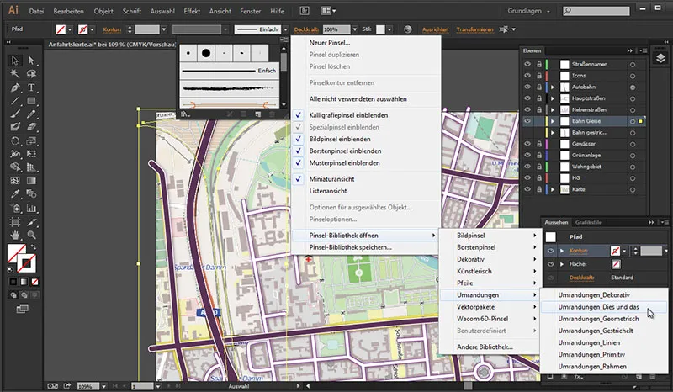The width and height of the screenshot is (673, 392).
Task: Select the Scale tool
Action: (x=31, y=140)
